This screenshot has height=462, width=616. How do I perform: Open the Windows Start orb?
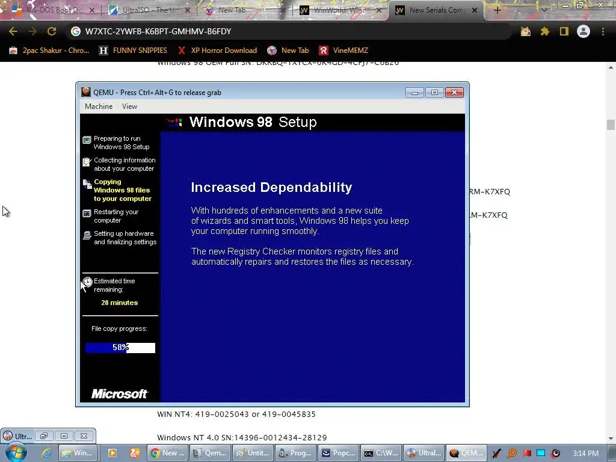[x=16, y=452]
